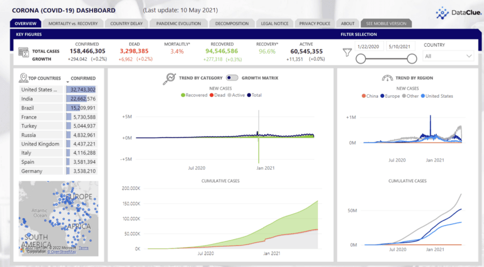
Task: Open the Pandemic Evolution tab
Action: pos(179,24)
